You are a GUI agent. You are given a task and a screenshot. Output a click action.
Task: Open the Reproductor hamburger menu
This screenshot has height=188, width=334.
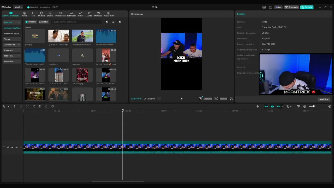230,14
